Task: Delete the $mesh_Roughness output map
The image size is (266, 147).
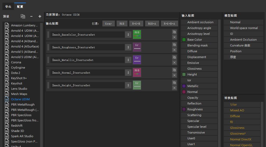Action: click(x=174, y=50)
